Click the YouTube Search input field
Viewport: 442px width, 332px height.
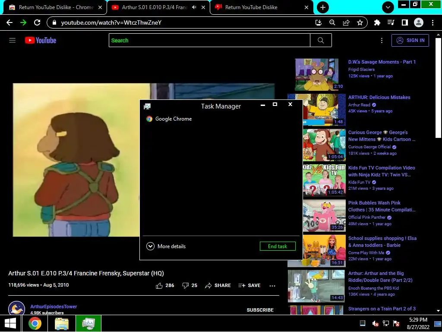[209, 40]
